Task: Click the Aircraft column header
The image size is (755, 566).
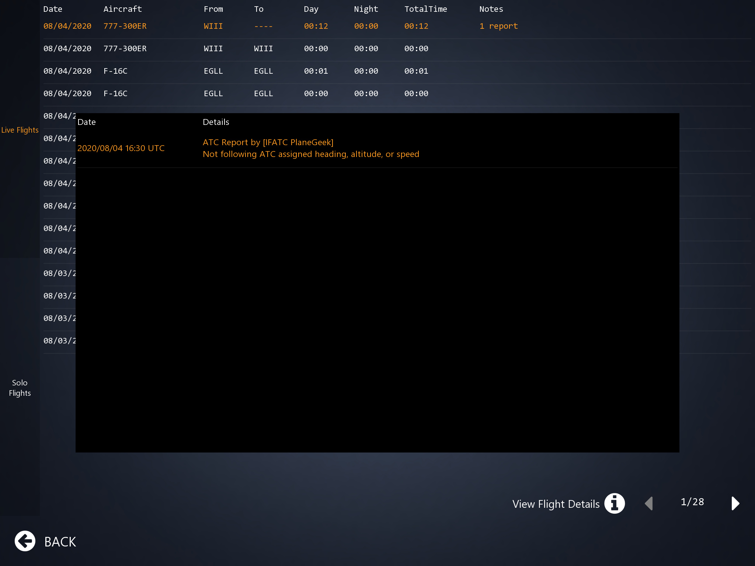Action: coord(122,9)
